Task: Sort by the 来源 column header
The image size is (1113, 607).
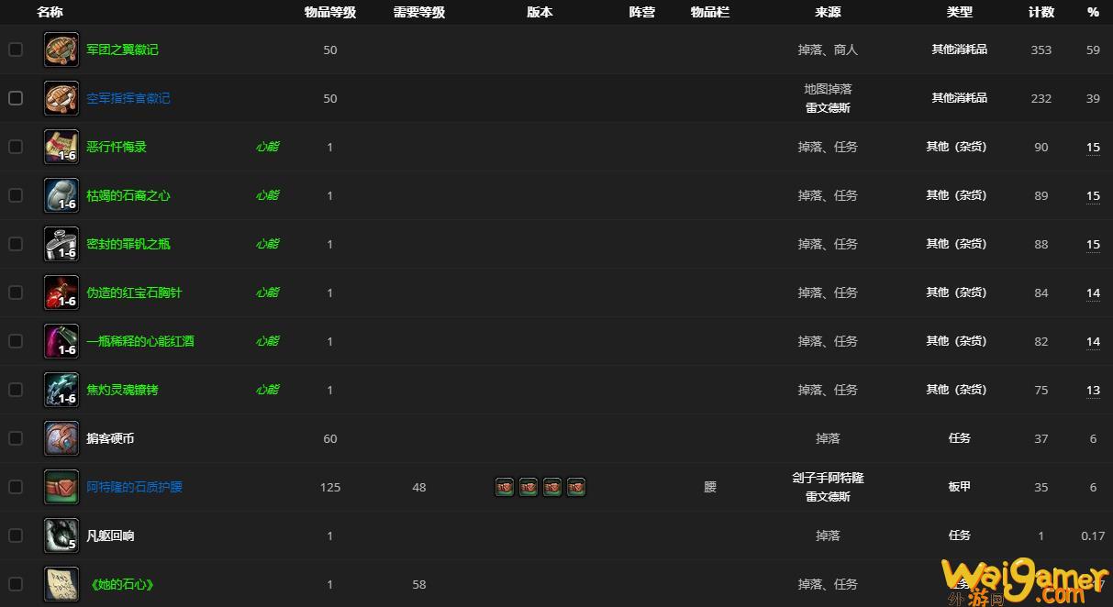Action: (828, 12)
